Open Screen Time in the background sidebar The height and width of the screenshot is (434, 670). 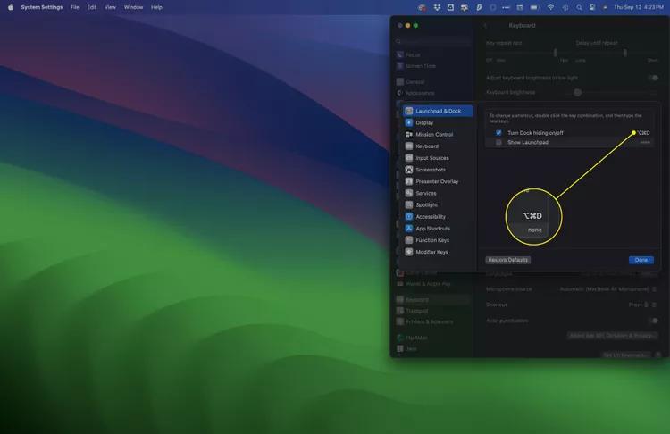click(x=421, y=66)
